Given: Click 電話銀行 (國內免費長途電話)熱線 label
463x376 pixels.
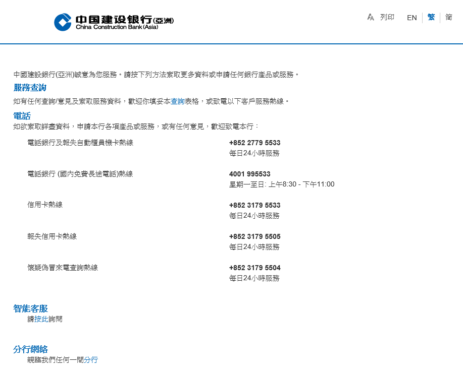Looking at the screenshot, I should pos(80,174).
